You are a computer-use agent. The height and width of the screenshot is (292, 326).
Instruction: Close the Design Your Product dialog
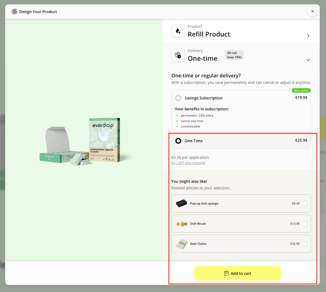point(312,12)
